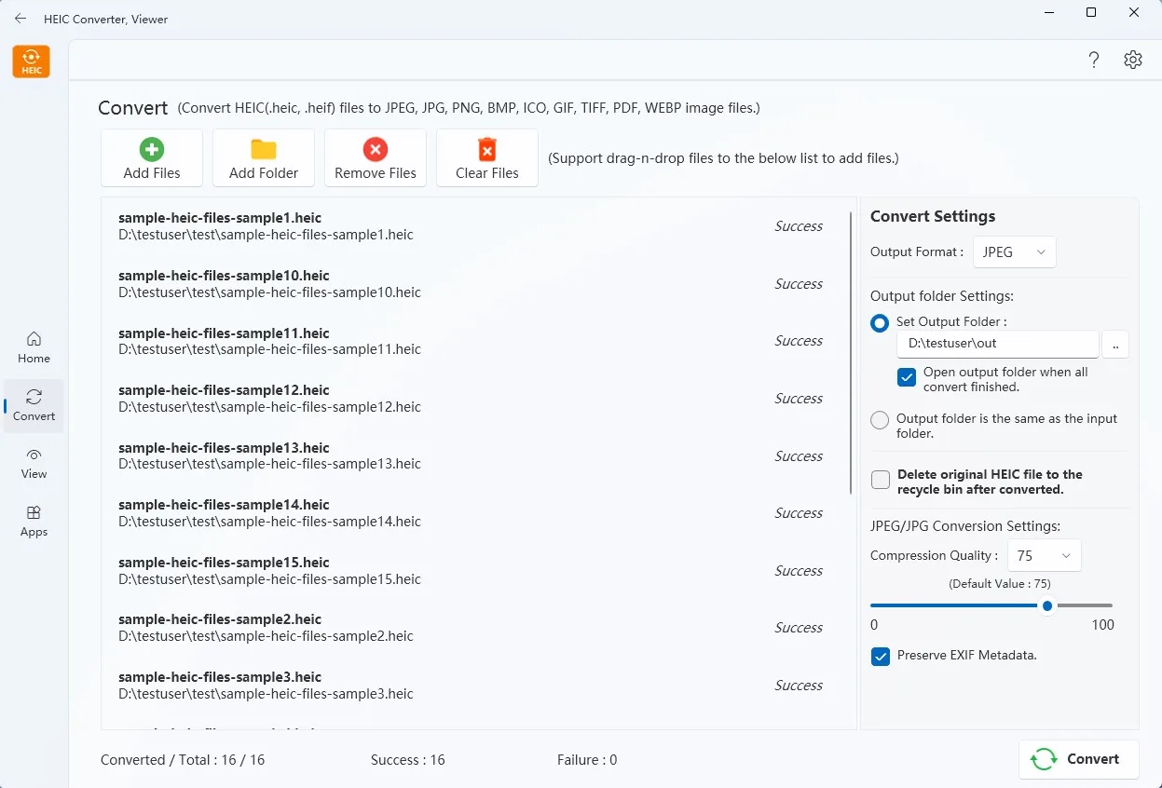Click the D:\testuser\out output folder field
The width and height of the screenshot is (1162, 788).
pyautogui.click(x=998, y=344)
